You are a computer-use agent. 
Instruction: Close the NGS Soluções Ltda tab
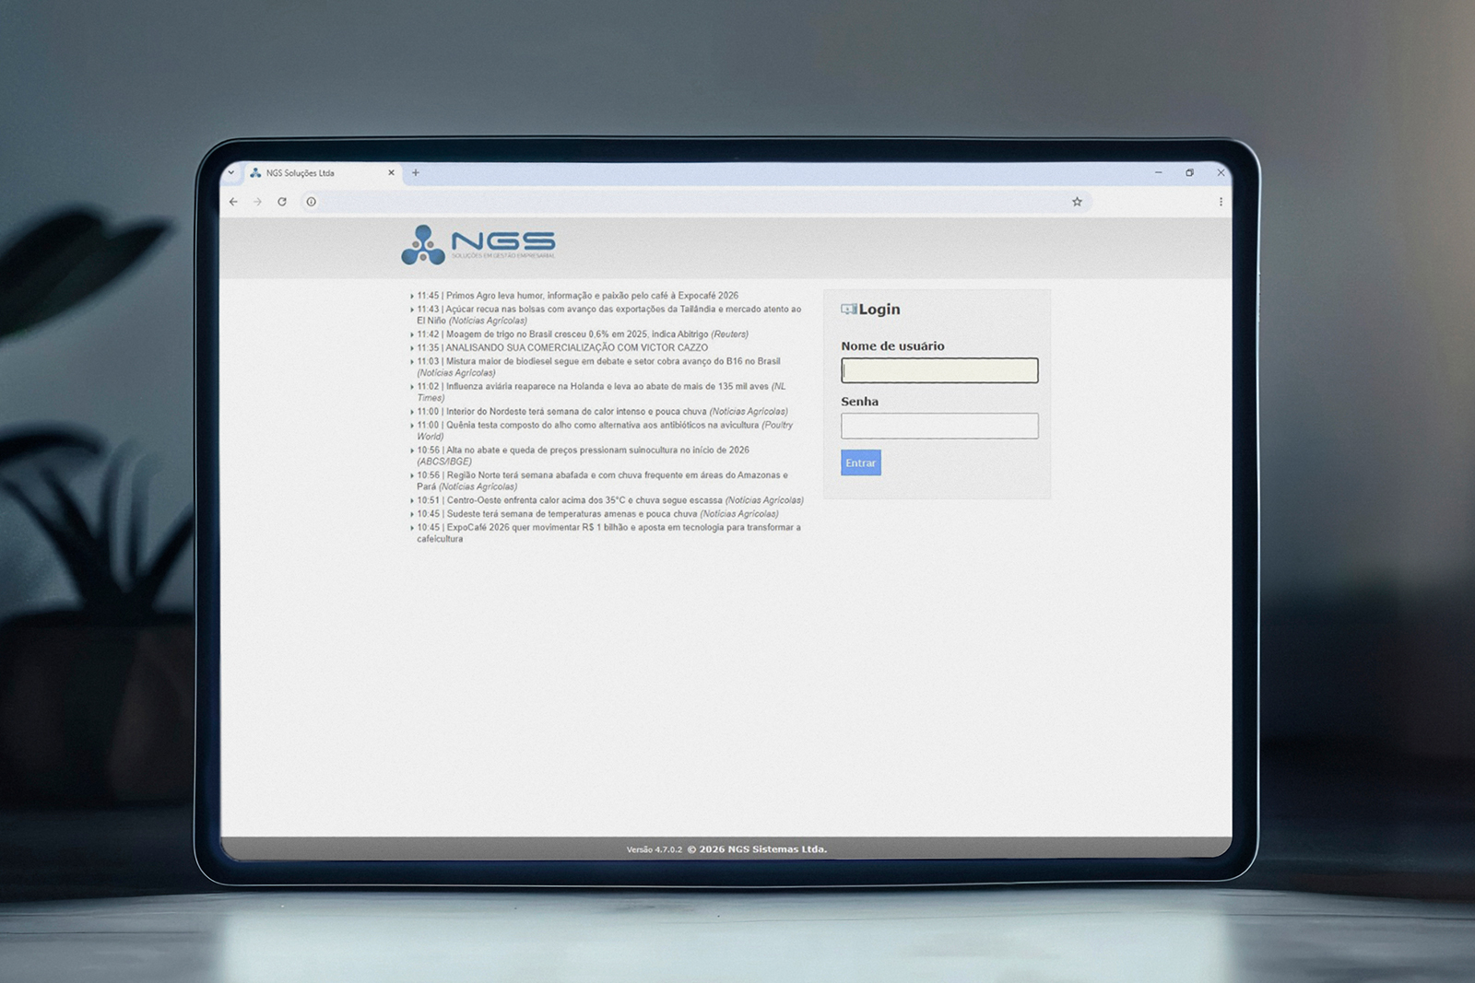391,173
